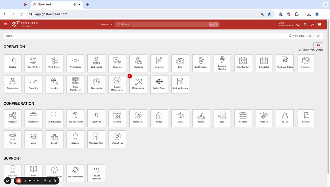Image resolution: width=330 pixels, height=187 pixels.
Task: Stop the screen recording
Action: [x=19, y=181]
